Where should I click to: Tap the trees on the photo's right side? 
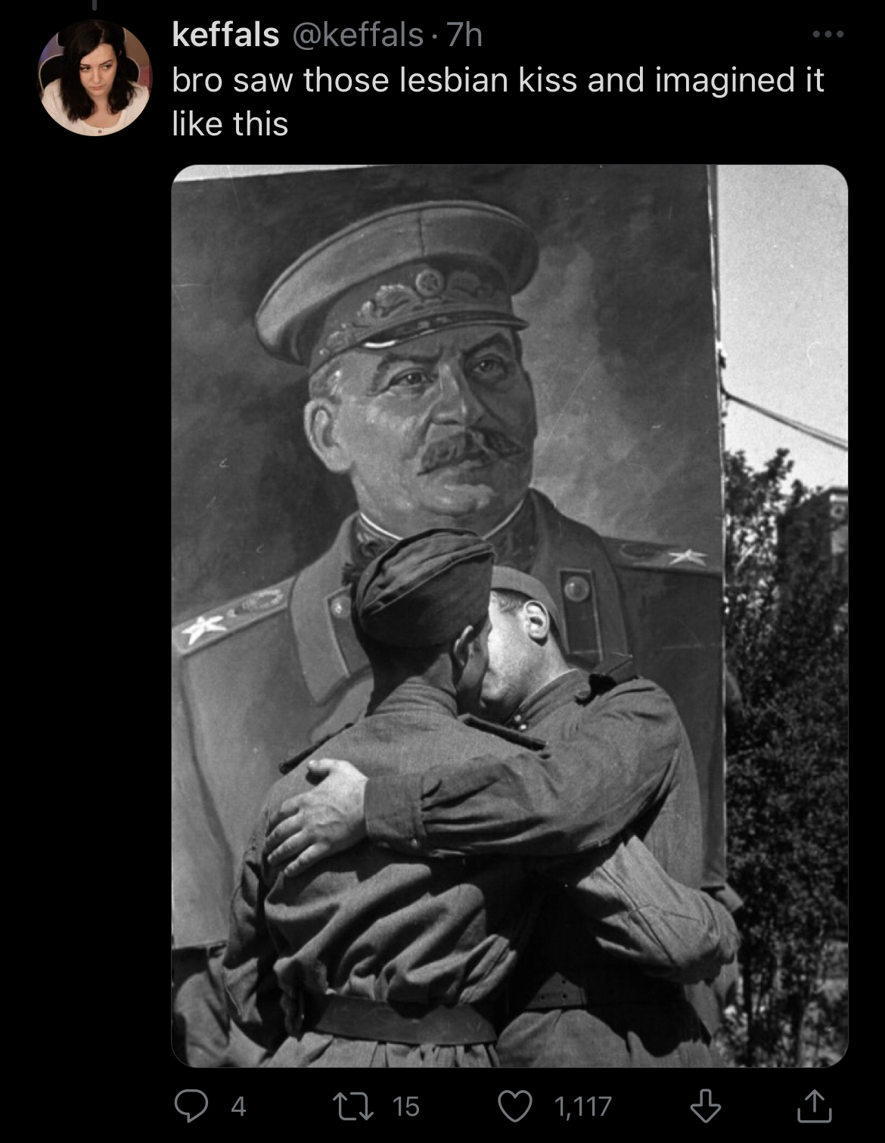(x=787, y=756)
